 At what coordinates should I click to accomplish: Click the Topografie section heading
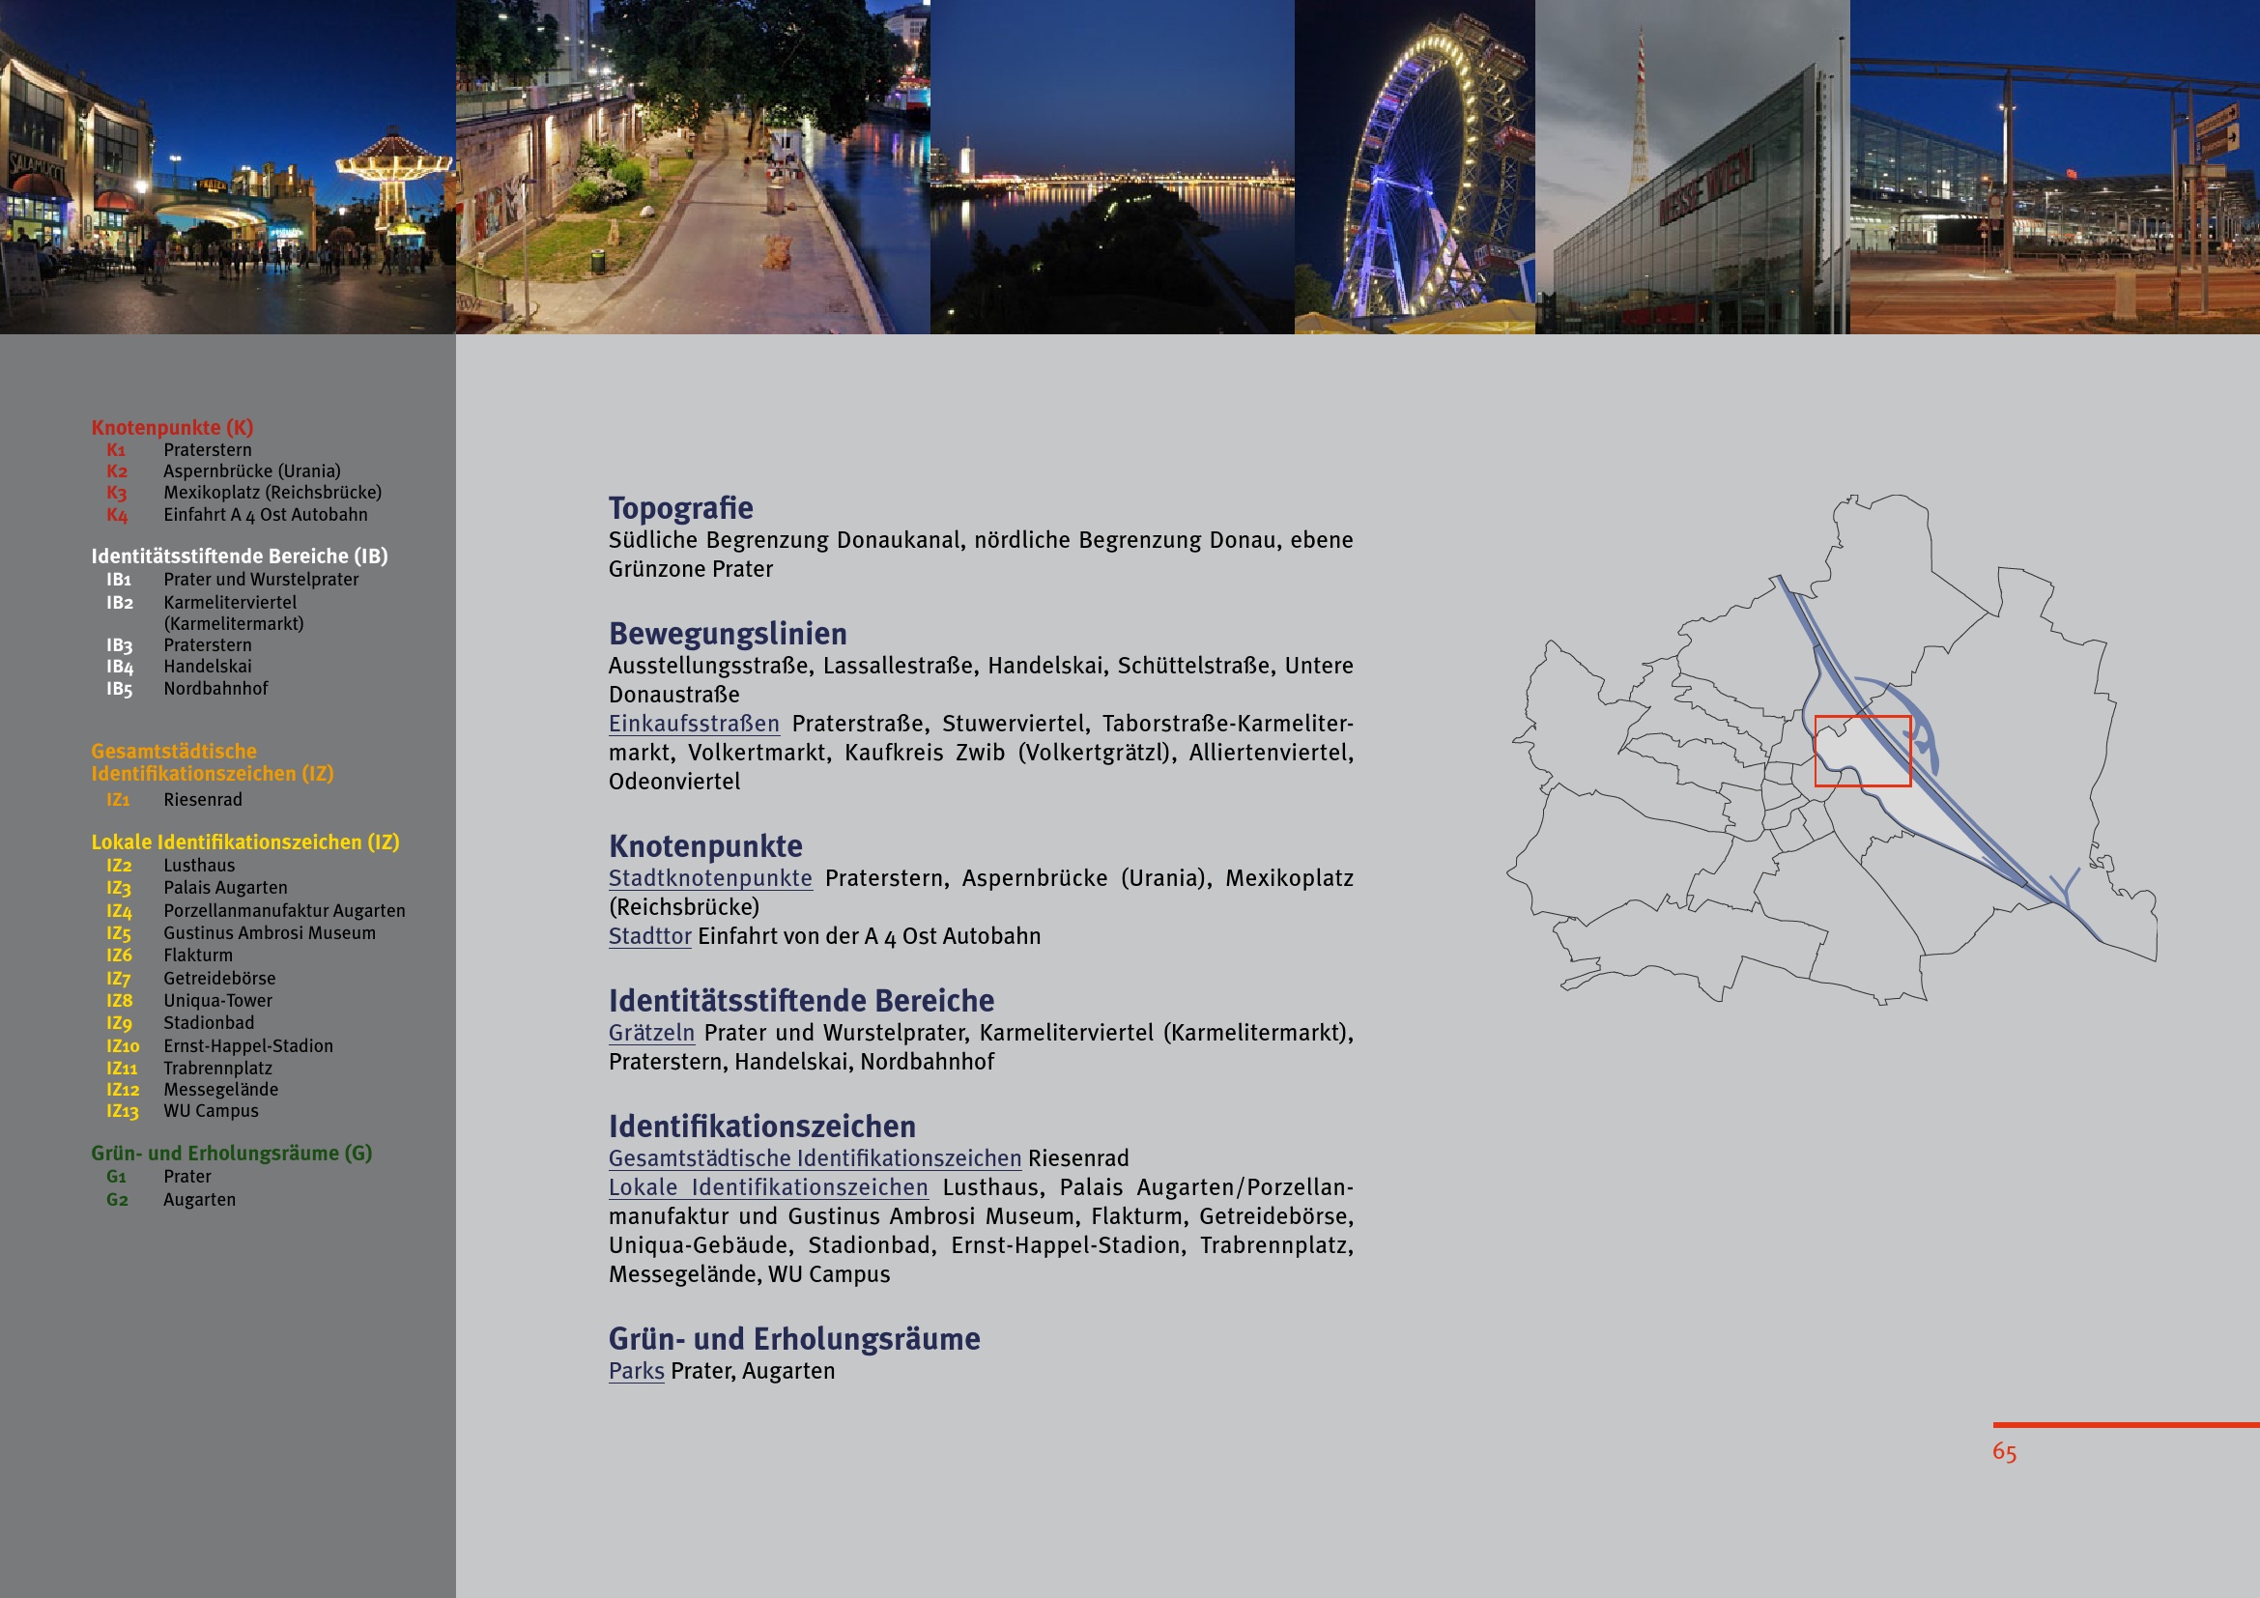point(680,508)
